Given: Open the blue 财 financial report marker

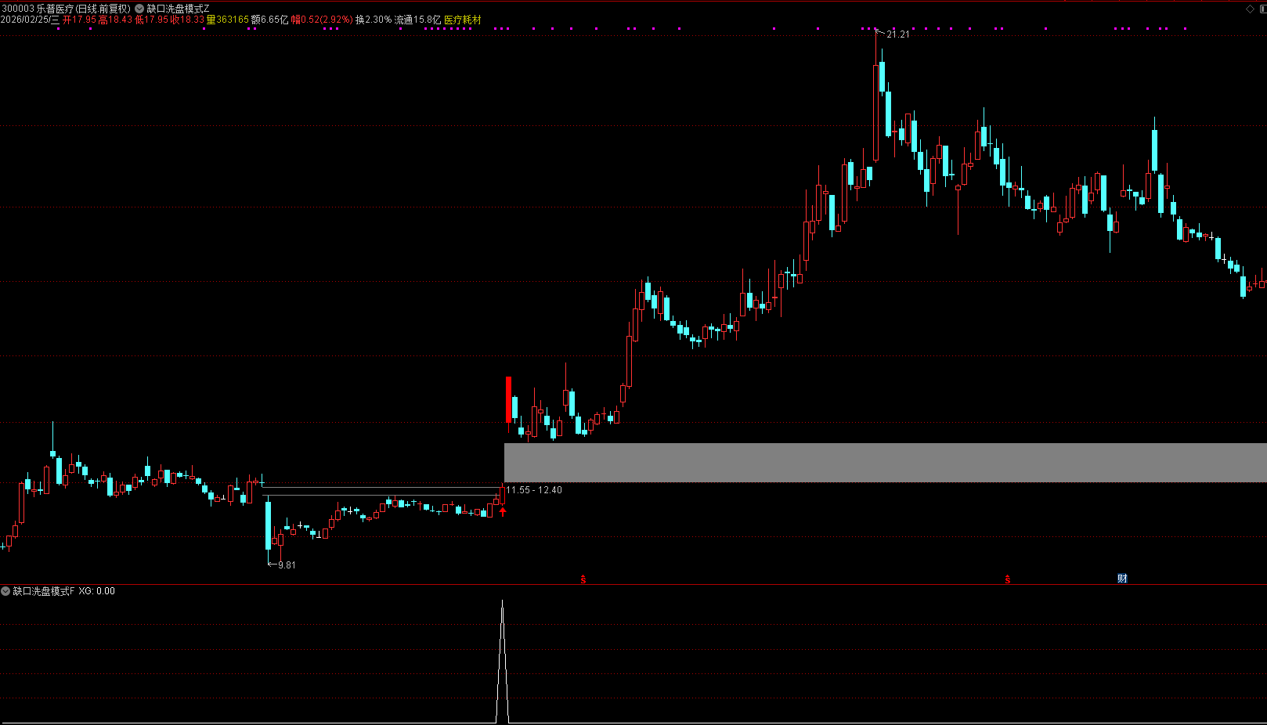Looking at the screenshot, I should (x=1122, y=579).
